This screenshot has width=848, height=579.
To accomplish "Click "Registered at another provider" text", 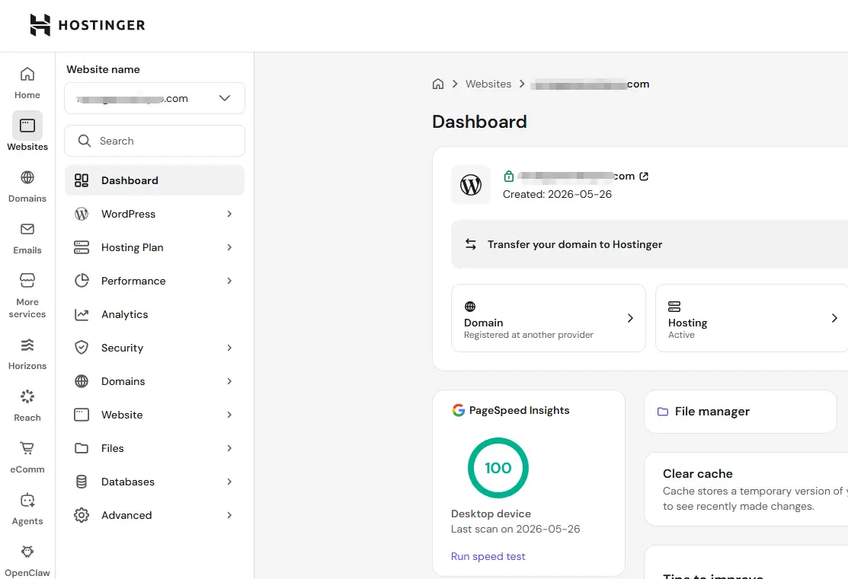I will coord(528,335).
